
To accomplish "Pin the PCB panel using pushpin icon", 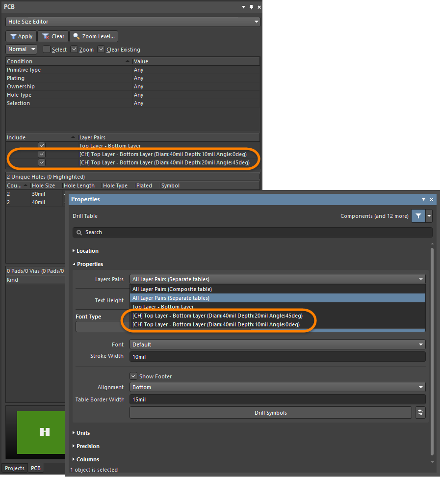I will point(252,7).
